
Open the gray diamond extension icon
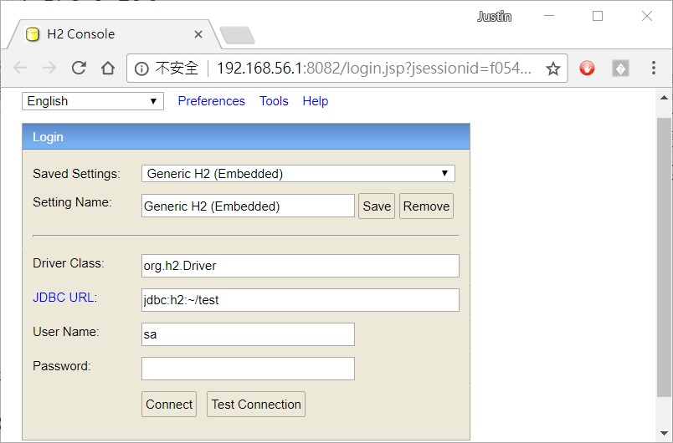pyautogui.click(x=620, y=68)
